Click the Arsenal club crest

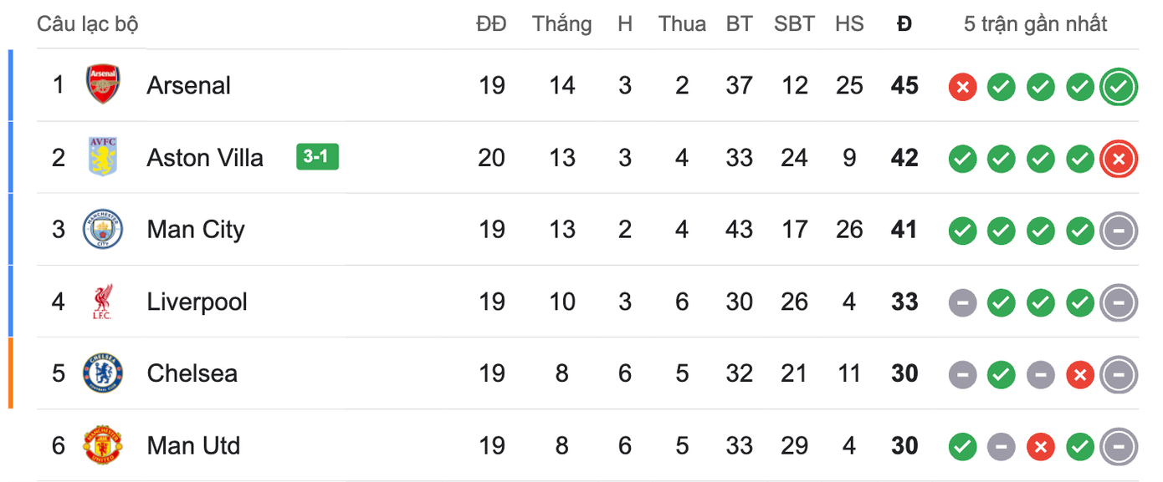(103, 85)
